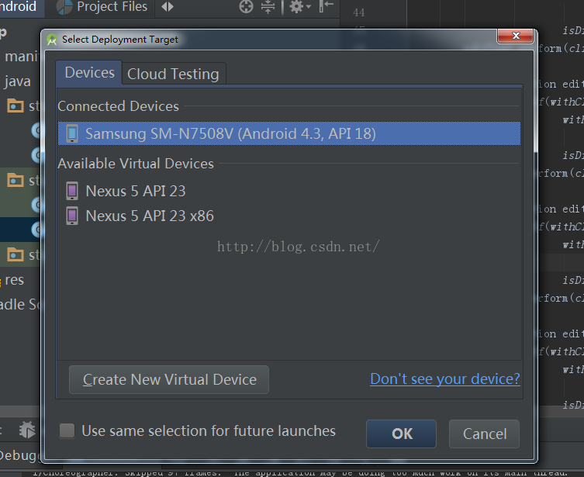Click the Nexus 5 API 23 emulator icon
584x477 pixels.
[x=72, y=191]
